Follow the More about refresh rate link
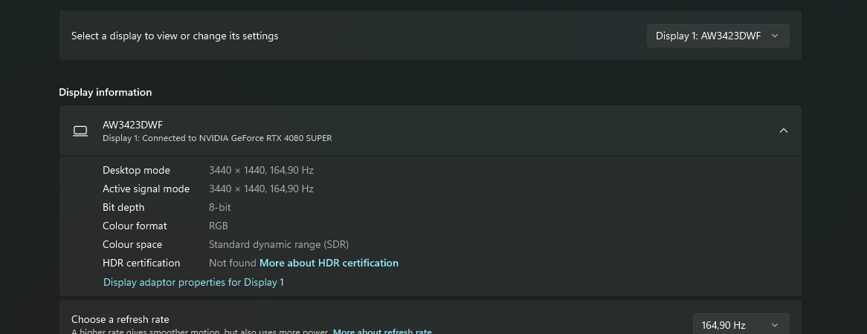The height and width of the screenshot is (334, 867). (382, 331)
